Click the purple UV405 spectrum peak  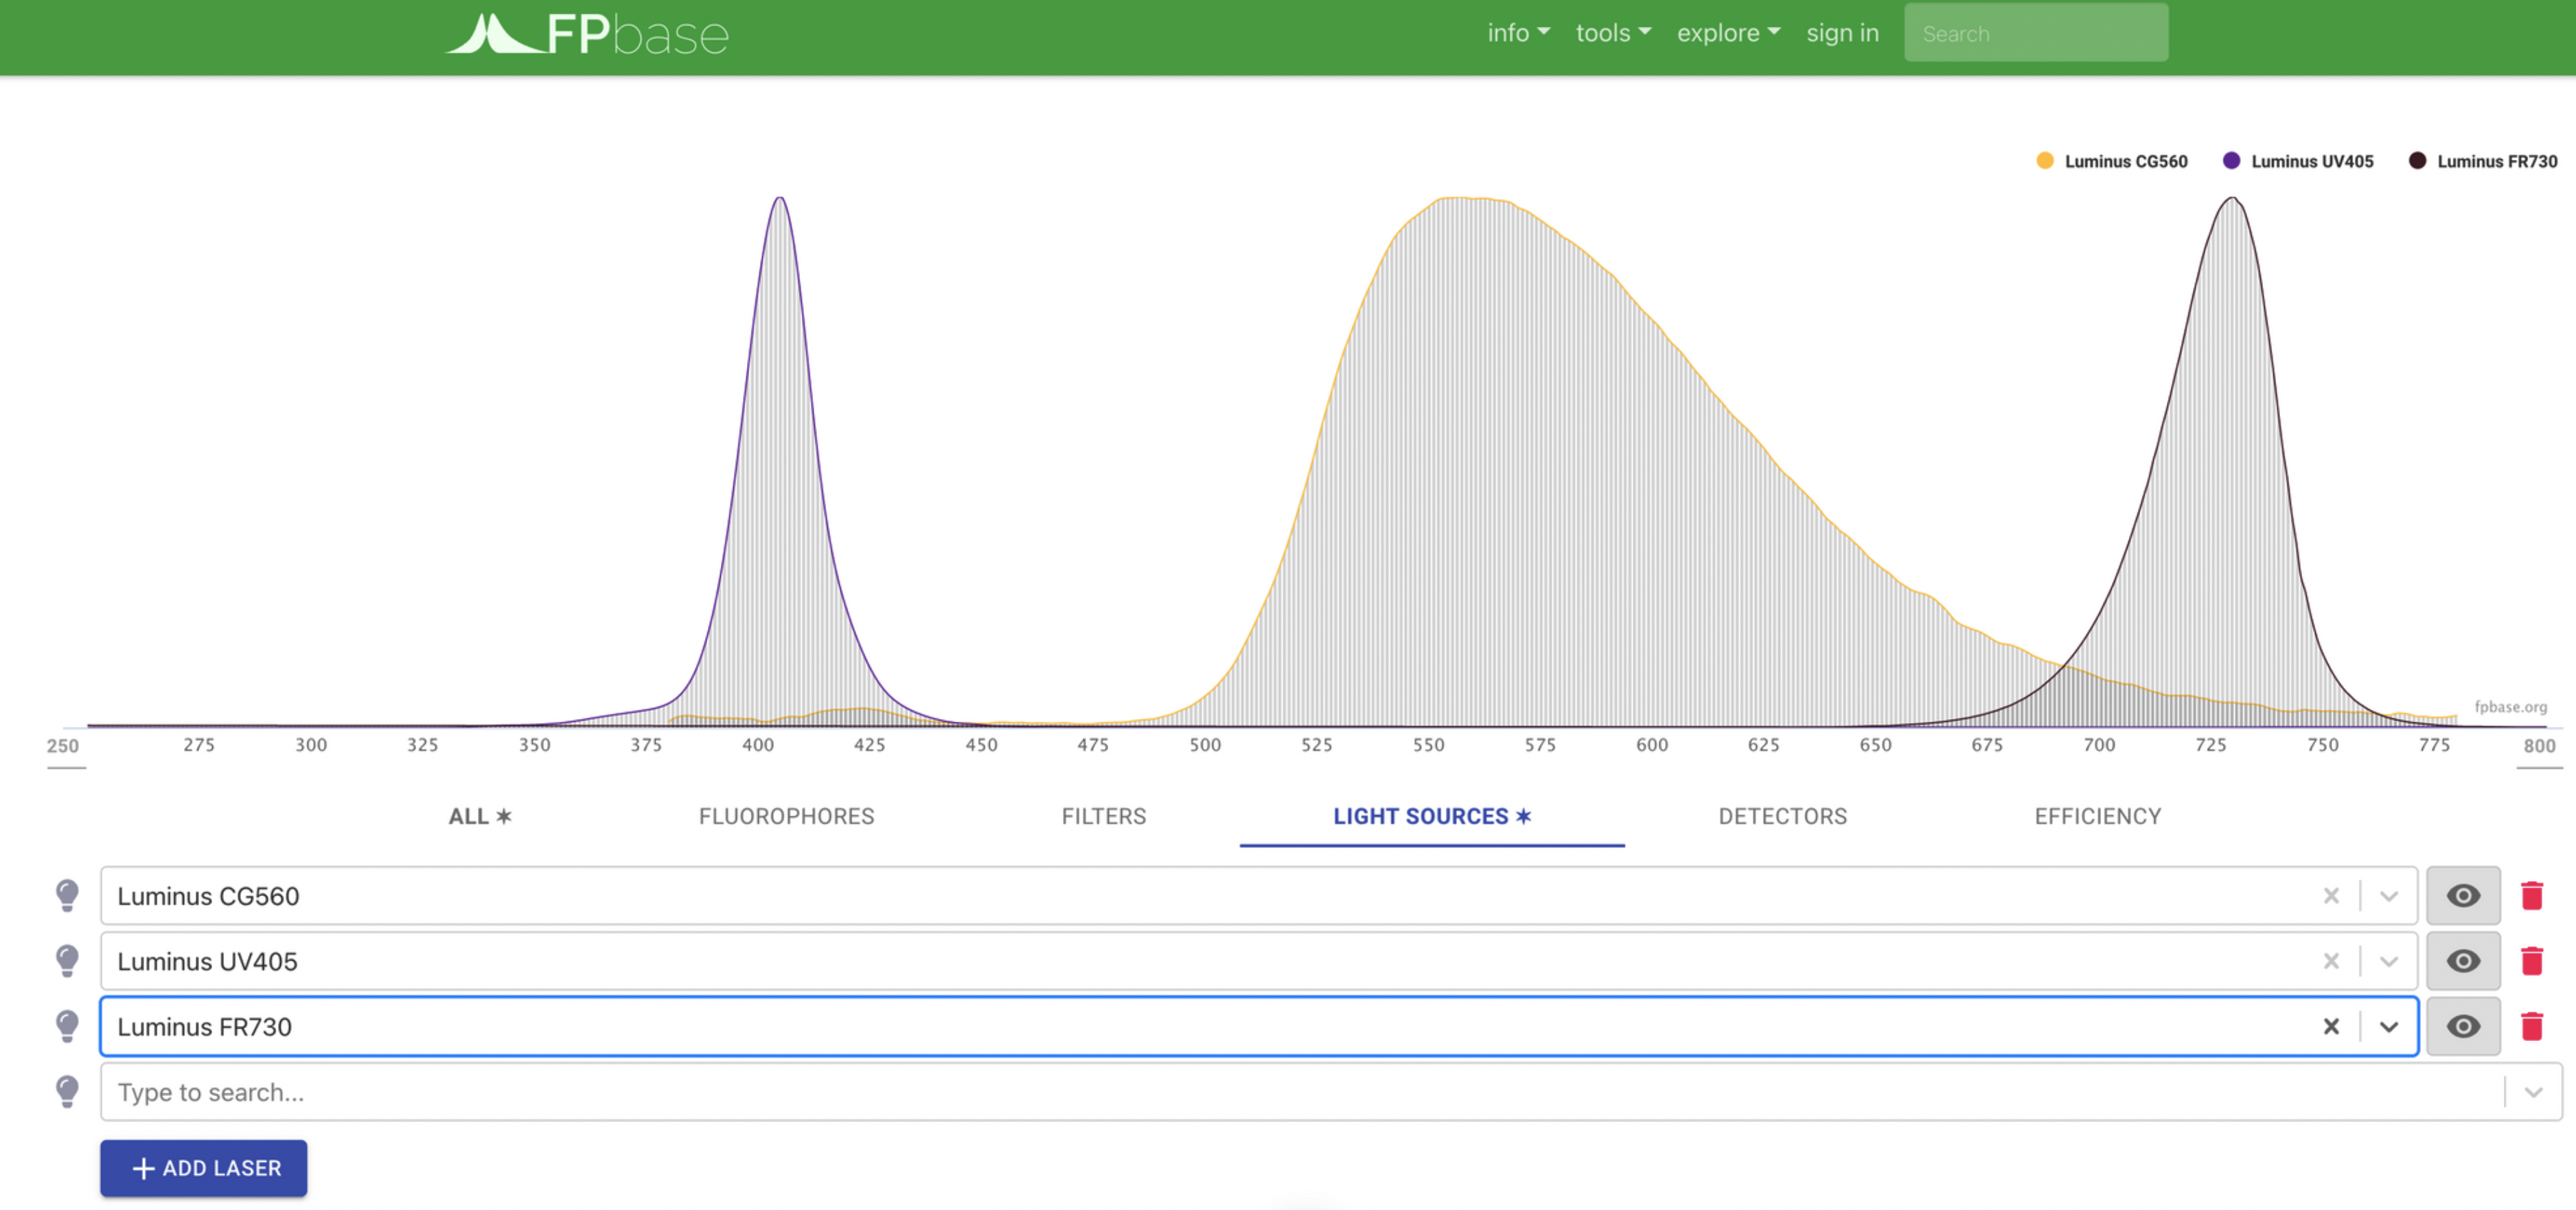click(780, 199)
